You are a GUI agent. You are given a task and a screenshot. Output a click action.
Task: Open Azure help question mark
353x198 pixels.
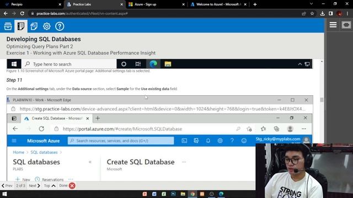[x=232, y=141]
